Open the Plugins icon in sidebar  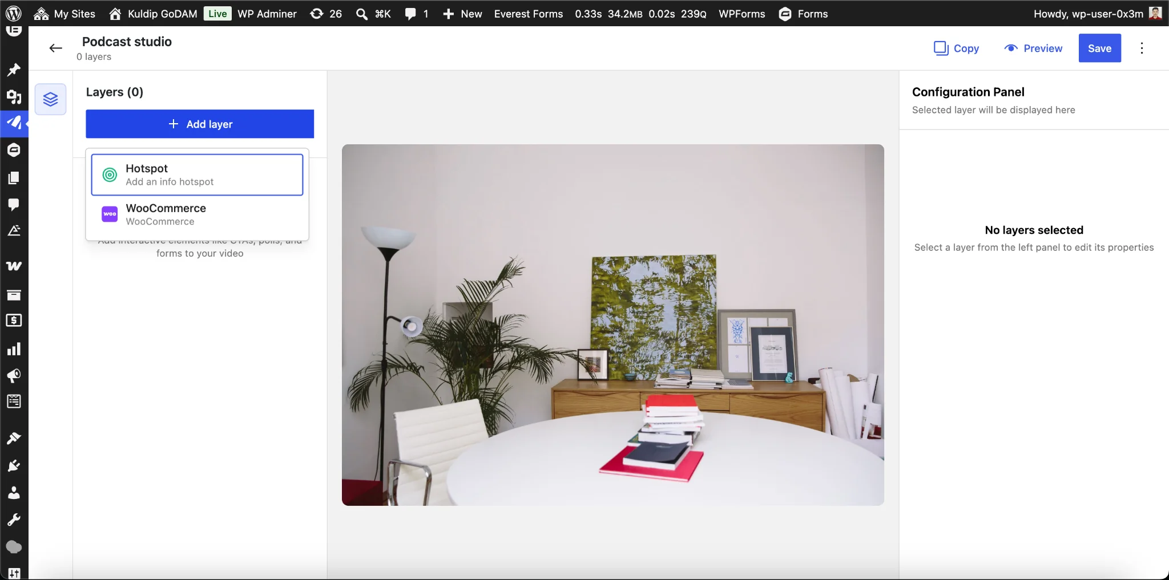click(x=14, y=466)
